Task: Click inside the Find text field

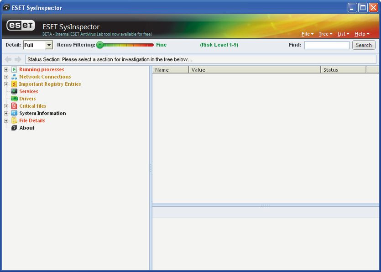Action: (x=327, y=45)
